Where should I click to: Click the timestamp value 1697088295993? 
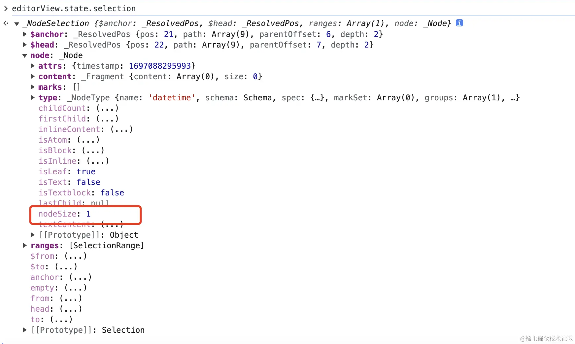(x=160, y=66)
